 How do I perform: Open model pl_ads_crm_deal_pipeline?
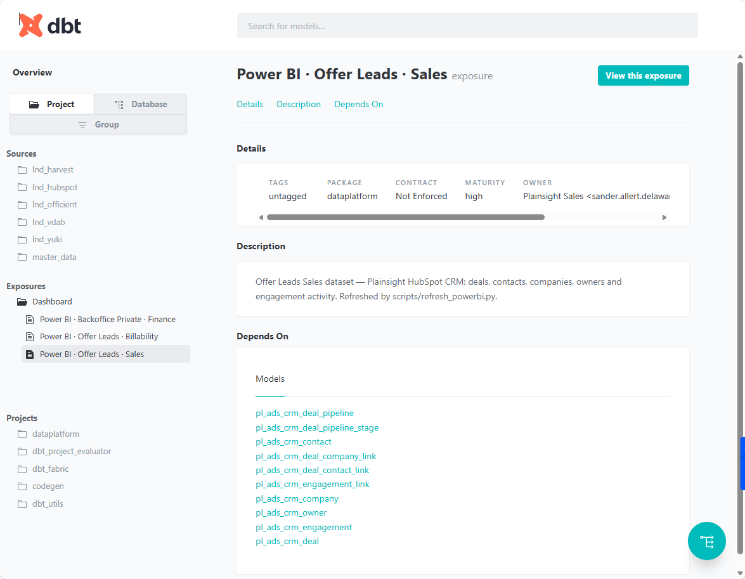304,413
